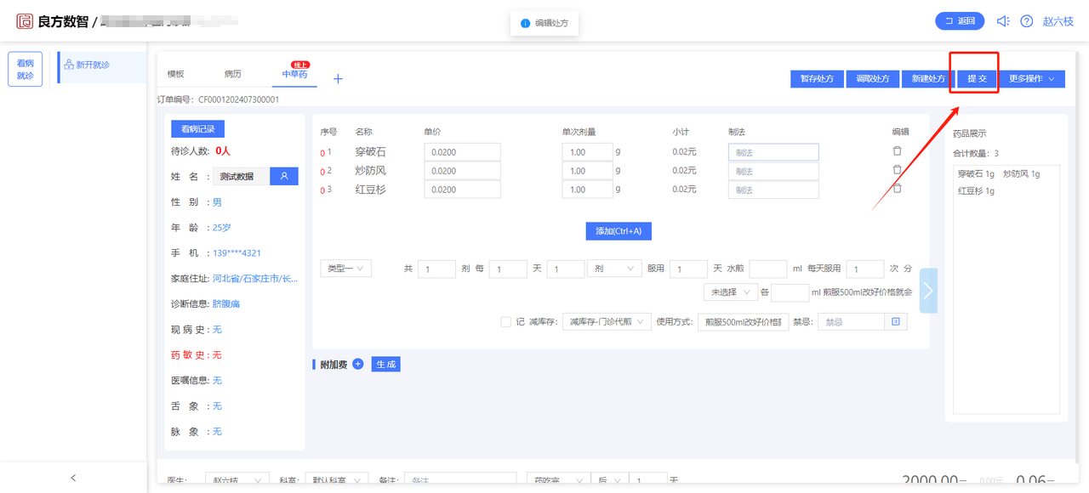Click the patient lookup icon beside name
This screenshot has width=1089, height=493.
284,176
